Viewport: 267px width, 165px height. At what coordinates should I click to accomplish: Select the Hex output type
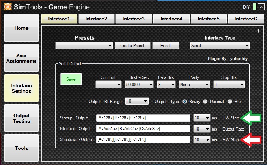coord(230,102)
